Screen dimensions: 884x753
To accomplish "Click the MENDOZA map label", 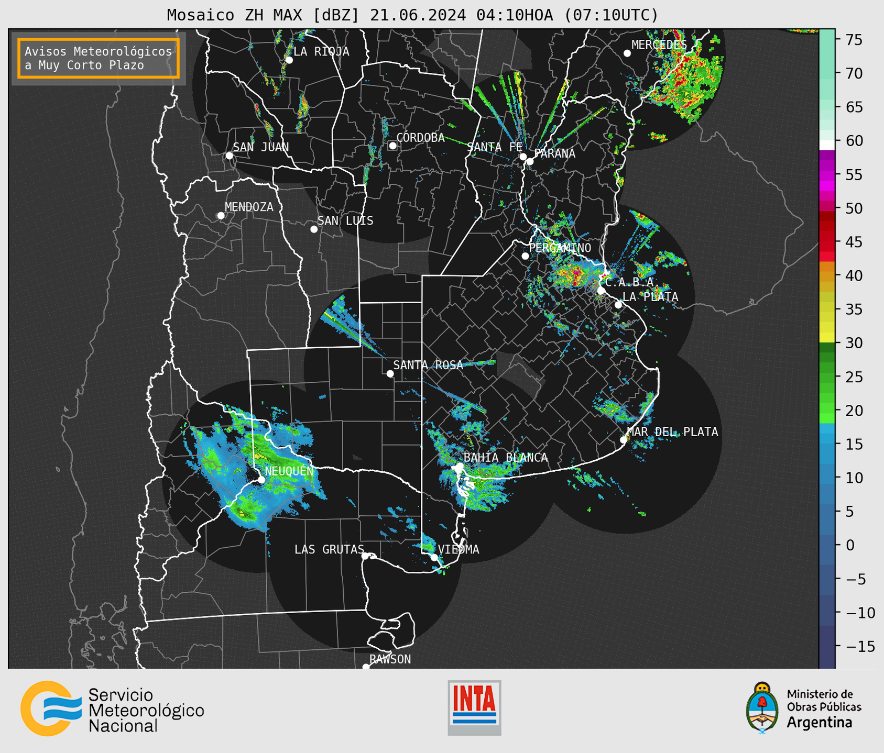I will tap(249, 207).
